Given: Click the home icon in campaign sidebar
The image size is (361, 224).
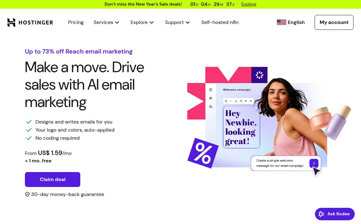Looking at the screenshot, I should [211, 106].
